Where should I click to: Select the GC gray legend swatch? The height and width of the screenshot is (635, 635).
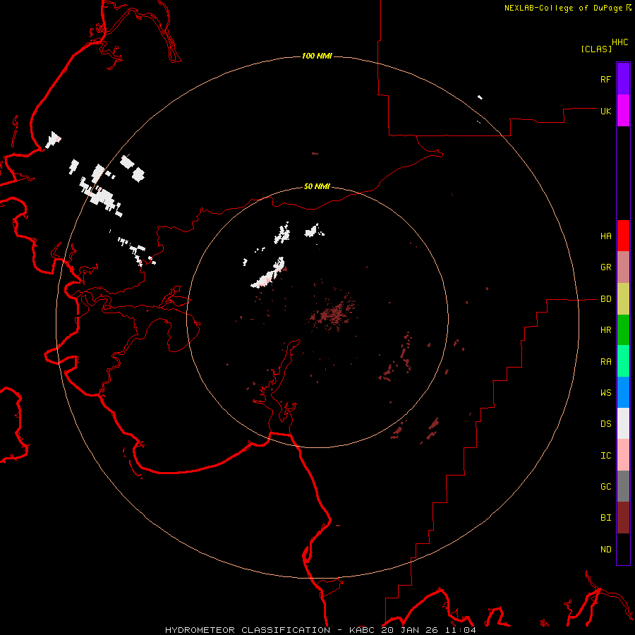point(623,486)
